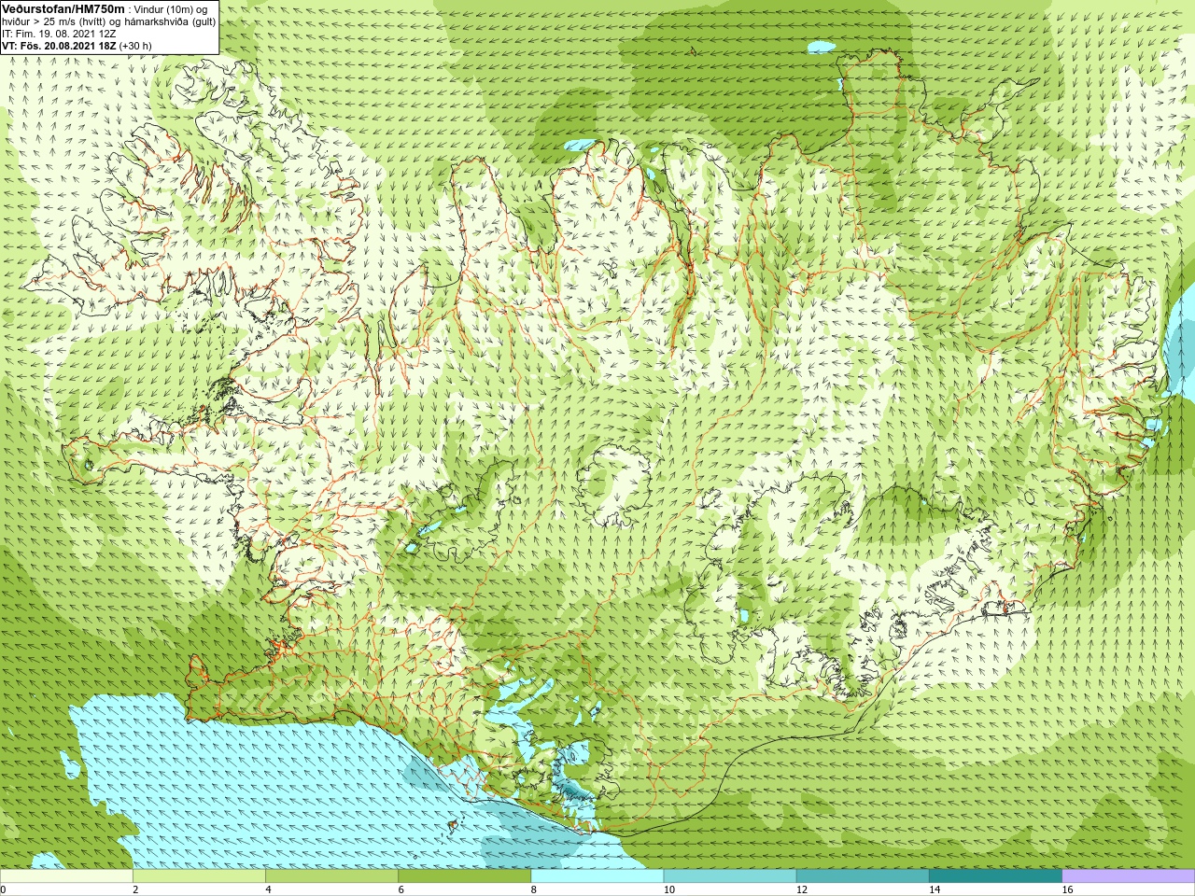1195x896 pixels.
Task: Click the "IT: Fim. 19. 08. 2021 12Z" line
Action: [x=59, y=34]
